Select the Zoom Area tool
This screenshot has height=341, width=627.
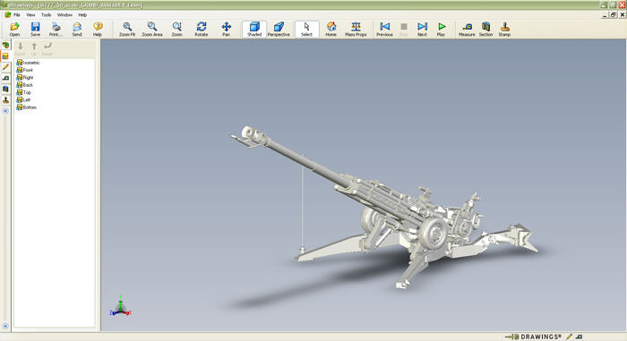pos(152,30)
